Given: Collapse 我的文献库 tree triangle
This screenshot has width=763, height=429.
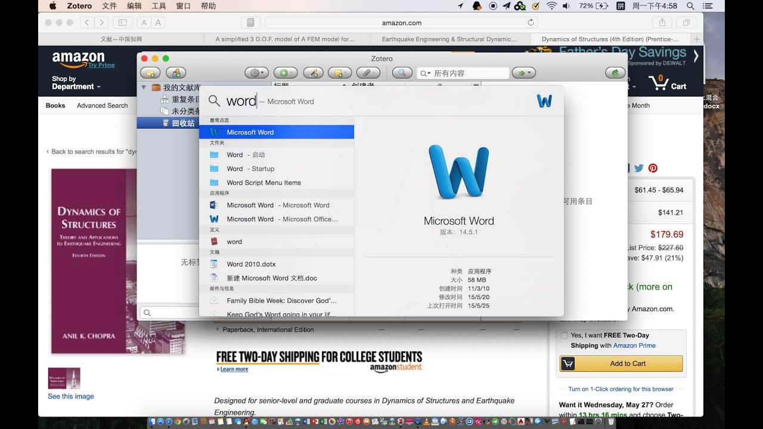Looking at the screenshot, I should point(144,88).
